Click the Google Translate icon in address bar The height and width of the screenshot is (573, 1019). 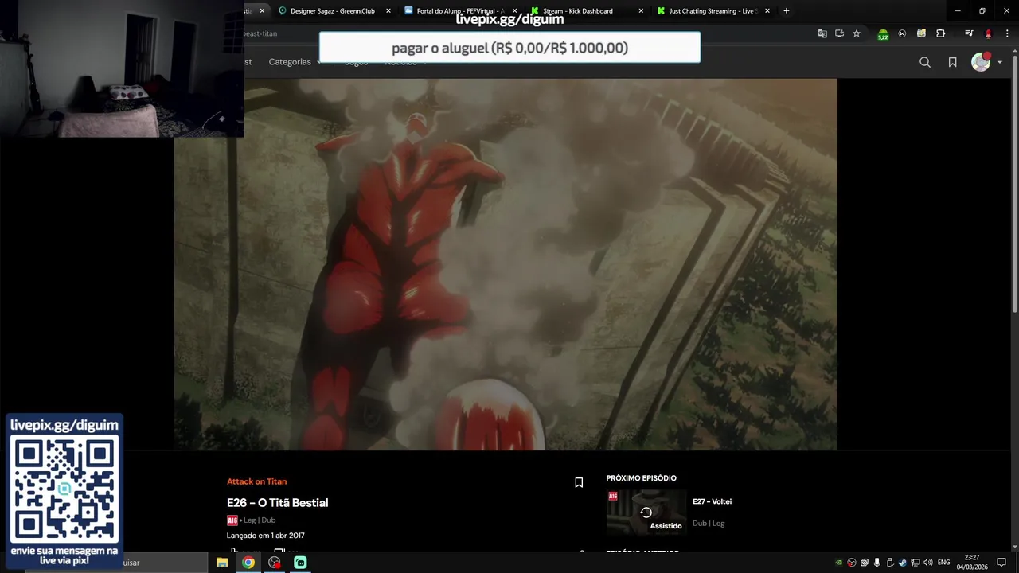point(822,33)
